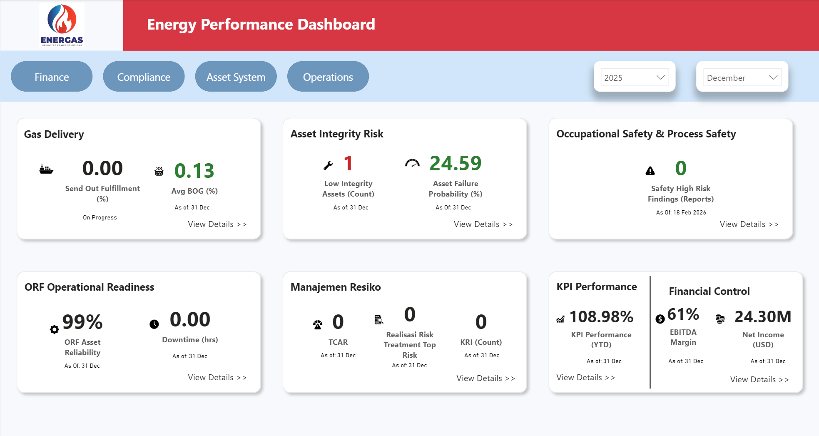Click the growth chart icon beside KPI Performance
This screenshot has width=819, height=436.
pos(560,319)
